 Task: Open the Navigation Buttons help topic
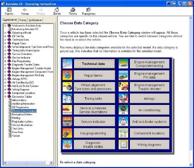pos(22,114)
